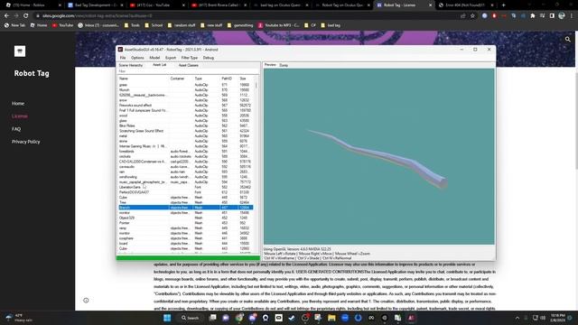Image resolution: width=578 pixels, height=325 pixels.
Task: Sort assets by Size column header
Action: click(x=246, y=79)
